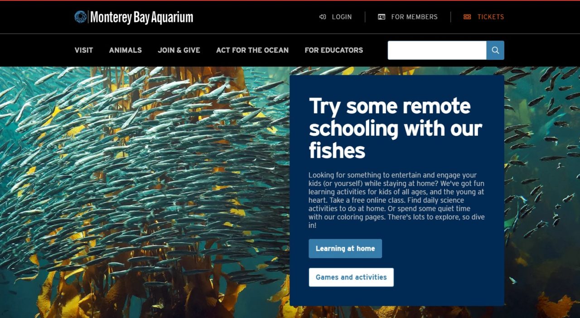Click the remote learning description paragraph

tap(396, 200)
